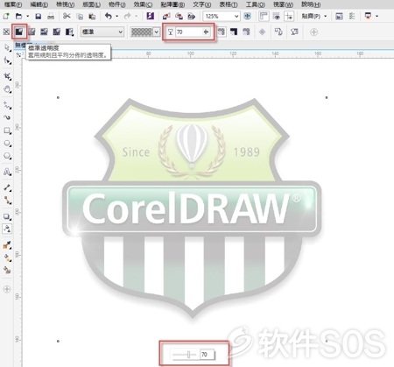Select the Color Eyedropper tool
The height and width of the screenshot is (367, 394).
point(7,245)
